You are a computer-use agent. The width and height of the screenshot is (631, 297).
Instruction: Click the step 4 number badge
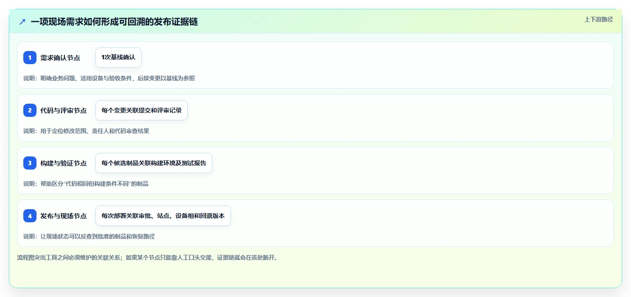(x=30, y=216)
